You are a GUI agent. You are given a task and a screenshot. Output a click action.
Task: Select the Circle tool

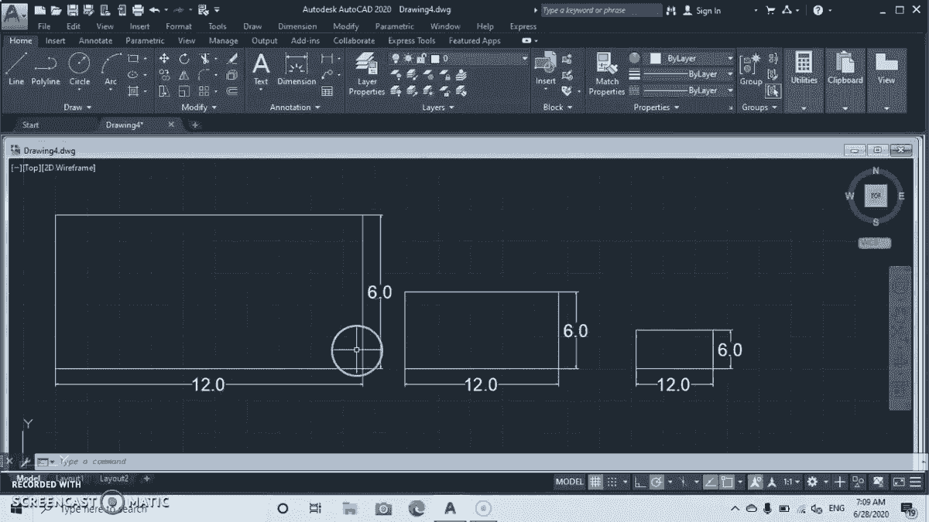tap(79, 70)
